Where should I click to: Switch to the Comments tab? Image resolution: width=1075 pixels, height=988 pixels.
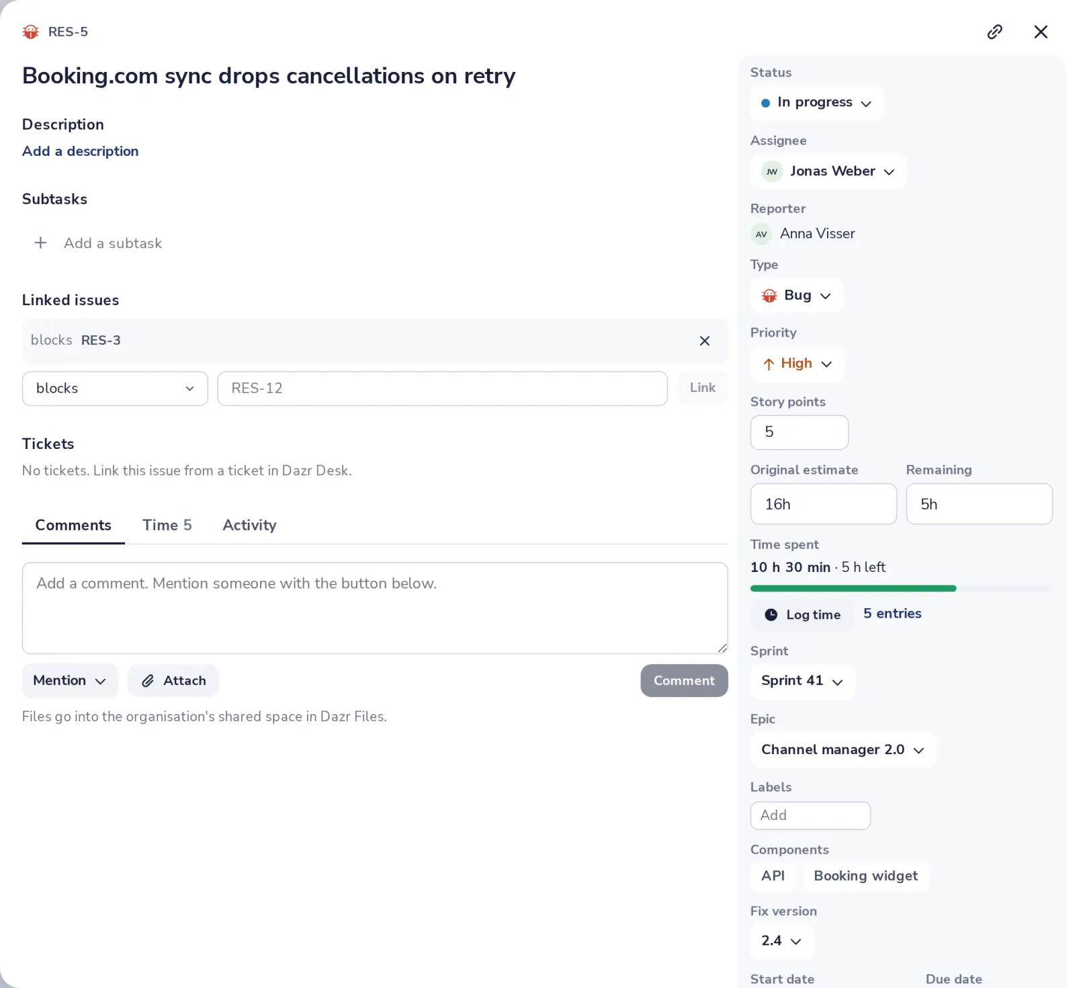point(73,525)
